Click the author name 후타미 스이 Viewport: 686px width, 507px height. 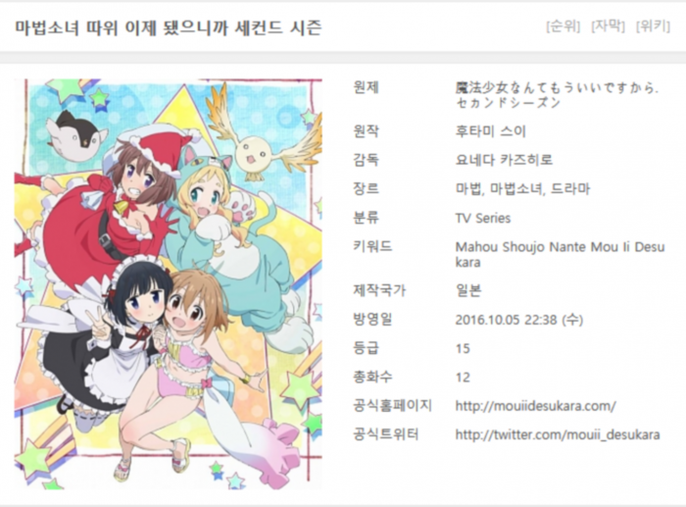pyautogui.click(x=490, y=130)
